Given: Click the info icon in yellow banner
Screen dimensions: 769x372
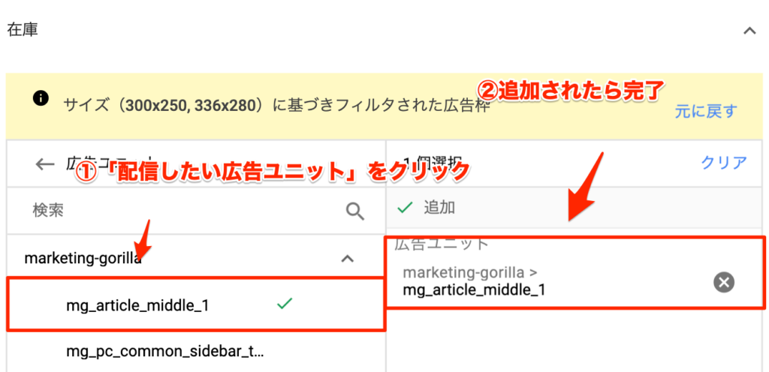Looking at the screenshot, I should [41, 98].
